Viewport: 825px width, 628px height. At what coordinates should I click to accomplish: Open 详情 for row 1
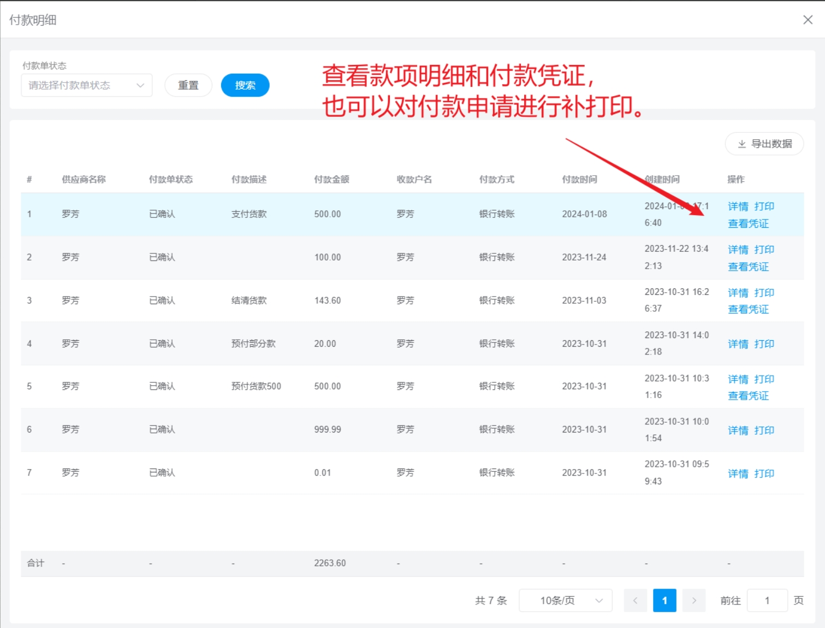(738, 206)
